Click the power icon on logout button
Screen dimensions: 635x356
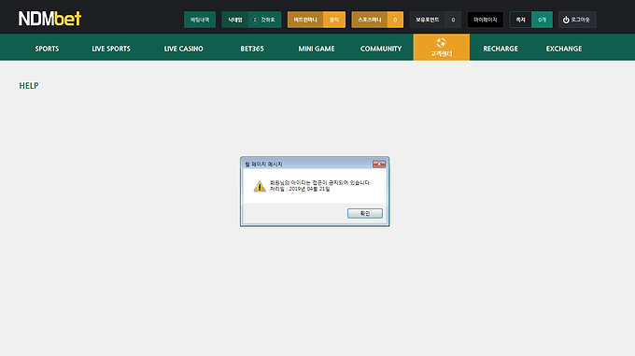[x=566, y=20]
